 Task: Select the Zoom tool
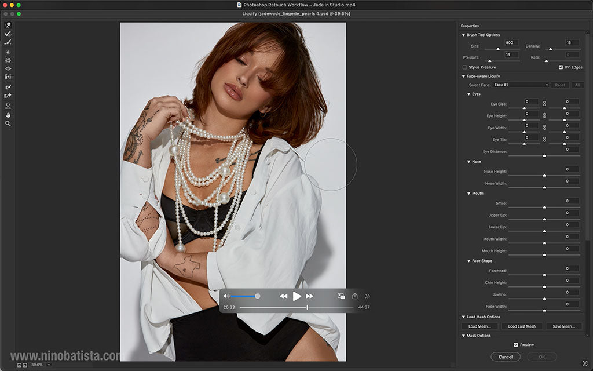click(8, 123)
